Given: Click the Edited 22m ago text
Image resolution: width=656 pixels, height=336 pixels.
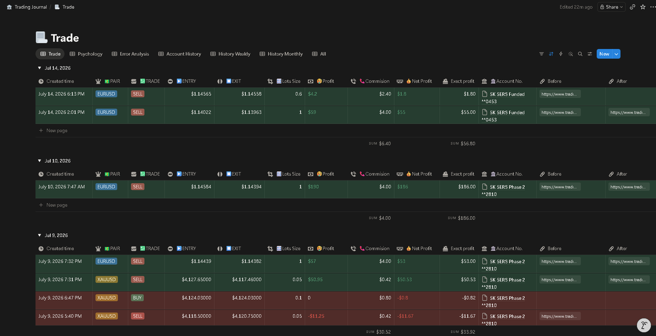Looking at the screenshot, I should click(576, 7).
